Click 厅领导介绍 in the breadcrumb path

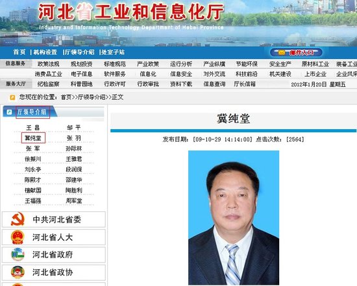pyautogui.click(x=92, y=97)
